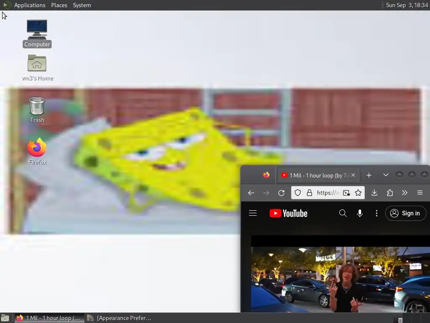
Task: Click the show desktop button in taskbar
Action: tap(5, 318)
